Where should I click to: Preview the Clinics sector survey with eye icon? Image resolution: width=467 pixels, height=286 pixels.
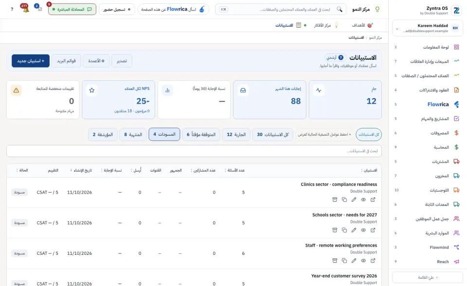(363, 199)
